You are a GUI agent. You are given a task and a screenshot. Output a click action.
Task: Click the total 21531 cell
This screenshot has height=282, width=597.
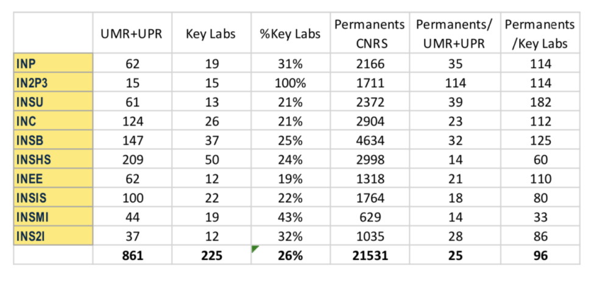click(x=369, y=255)
